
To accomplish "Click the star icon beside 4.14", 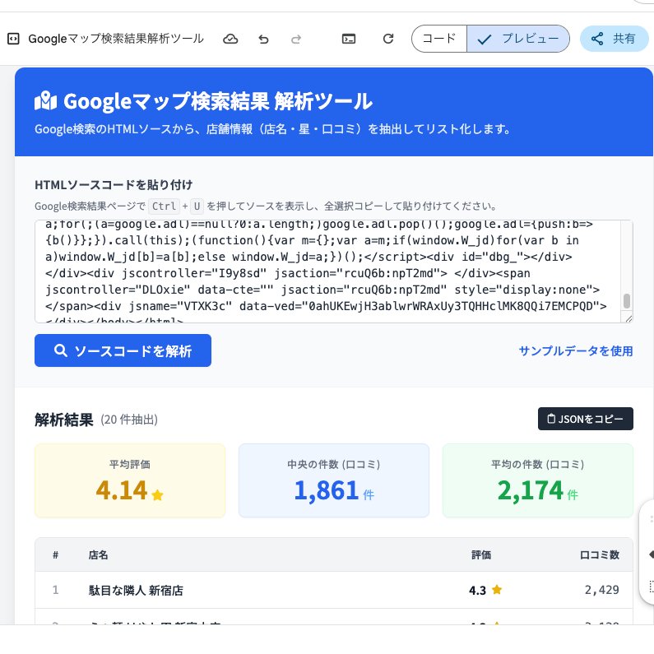I will pyautogui.click(x=158, y=495).
